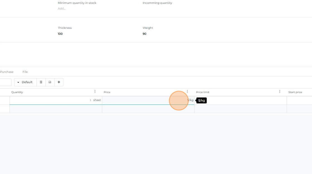This screenshot has width=312, height=174.
Task: Click the empty Quantity cell in second row
Action: click(x=56, y=109)
